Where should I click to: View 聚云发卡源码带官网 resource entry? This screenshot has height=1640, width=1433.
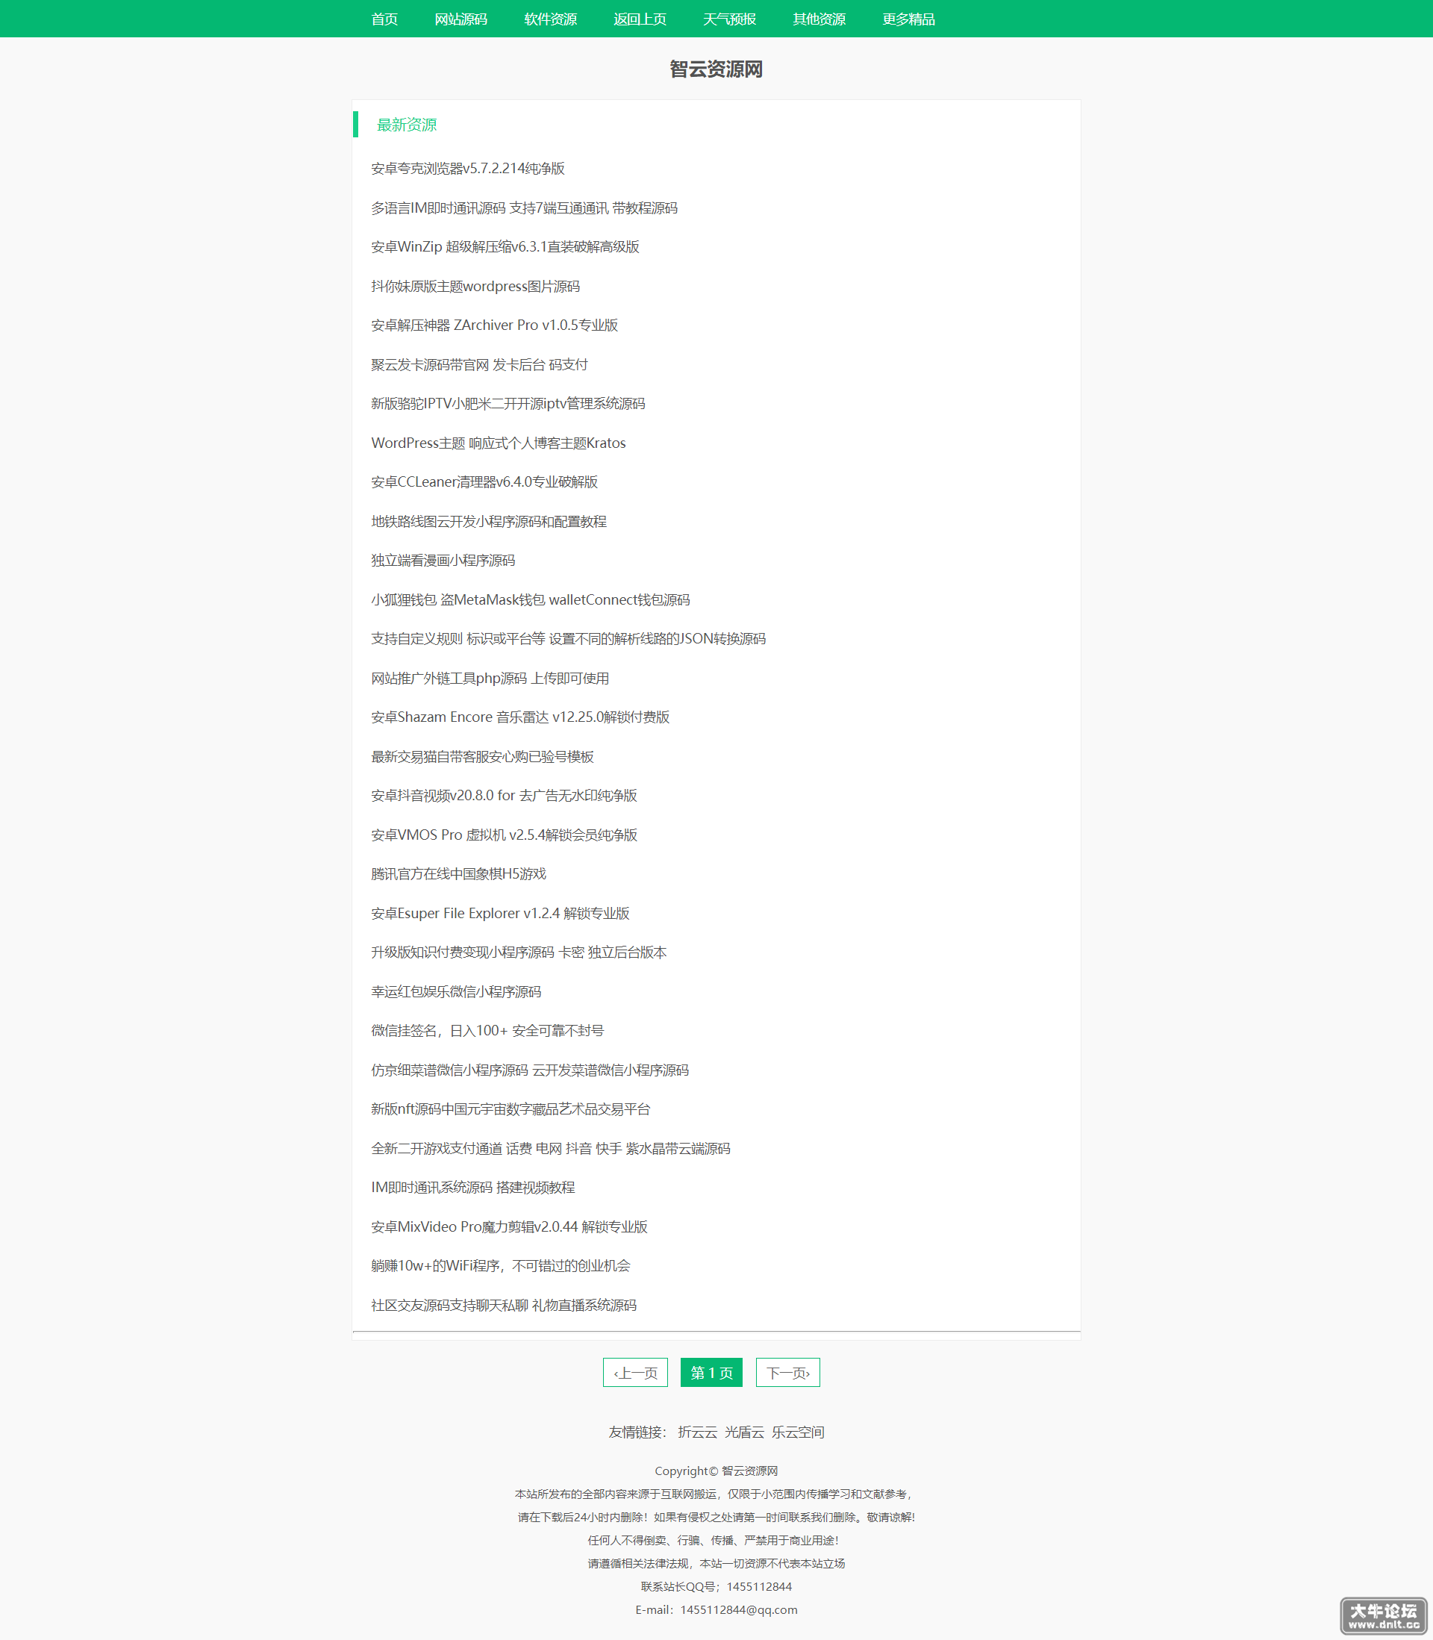click(x=479, y=364)
